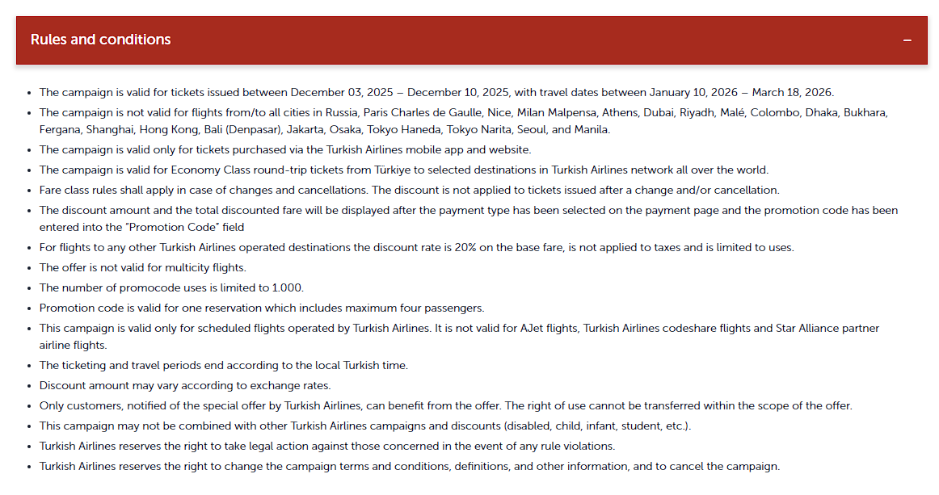Click the notified customers only rule
This screenshot has width=939, height=495.
pyautogui.click(x=445, y=405)
